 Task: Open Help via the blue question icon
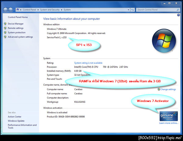point(178,15)
